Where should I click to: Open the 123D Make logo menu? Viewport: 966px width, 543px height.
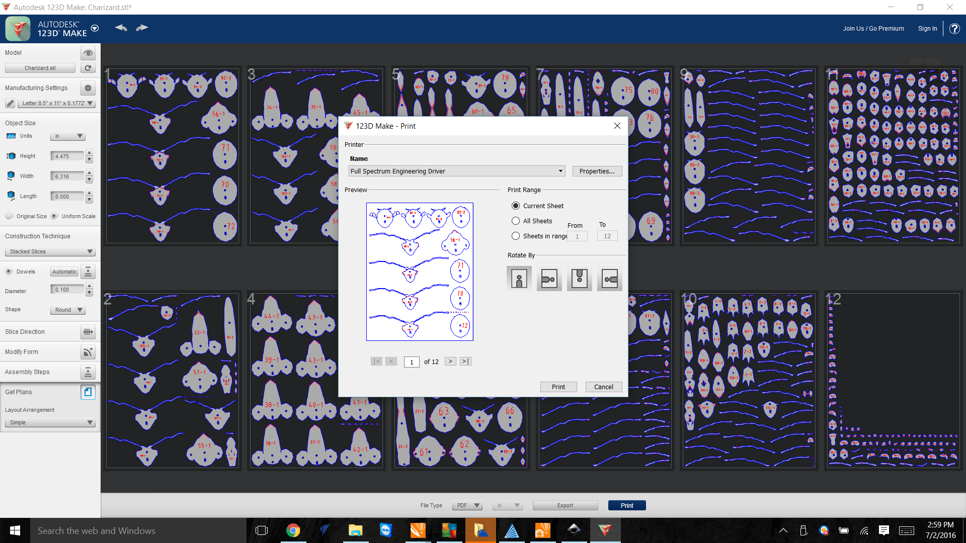pos(18,29)
